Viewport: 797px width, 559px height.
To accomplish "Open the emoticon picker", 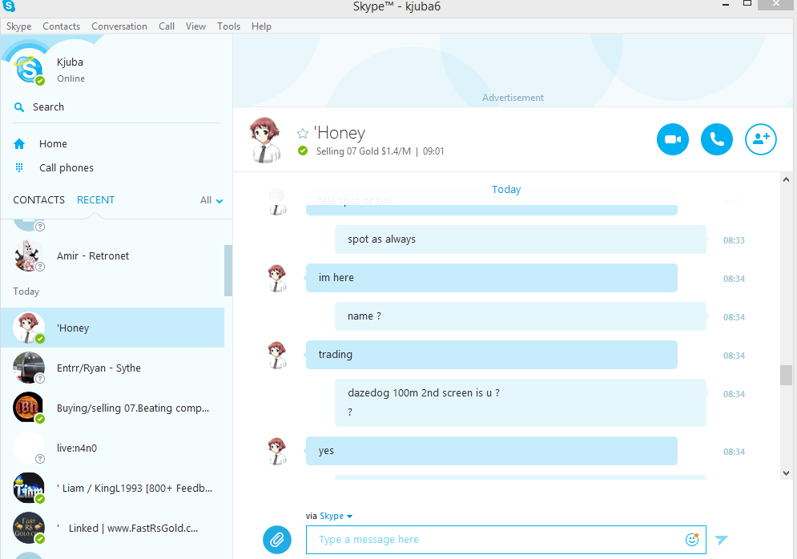I will coord(692,540).
